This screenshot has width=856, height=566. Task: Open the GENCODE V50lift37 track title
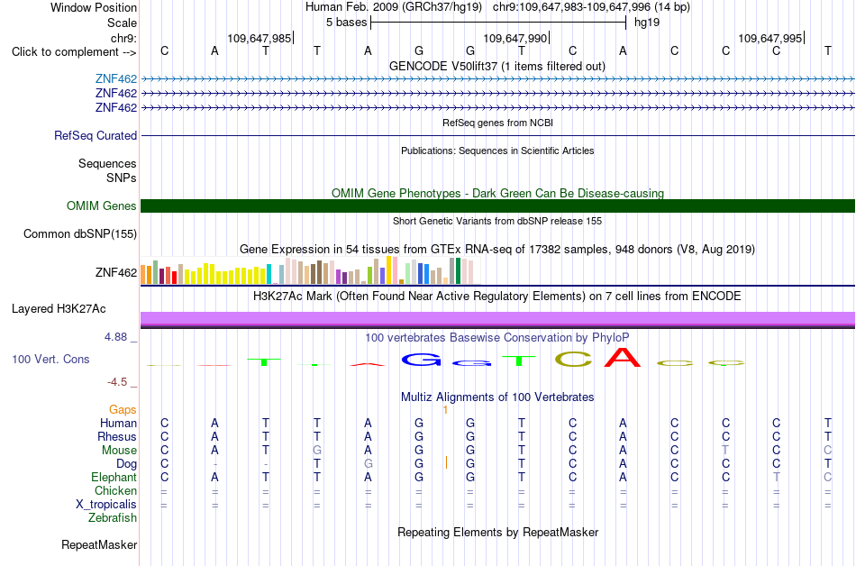[497, 66]
